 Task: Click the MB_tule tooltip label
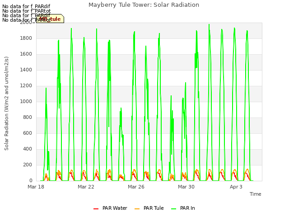tap(50, 19)
